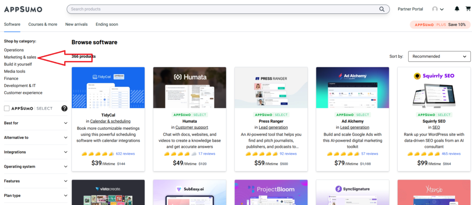Screen dimensions: 472x205
Task: Expand the Plan type filter
Action: (36, 195)
